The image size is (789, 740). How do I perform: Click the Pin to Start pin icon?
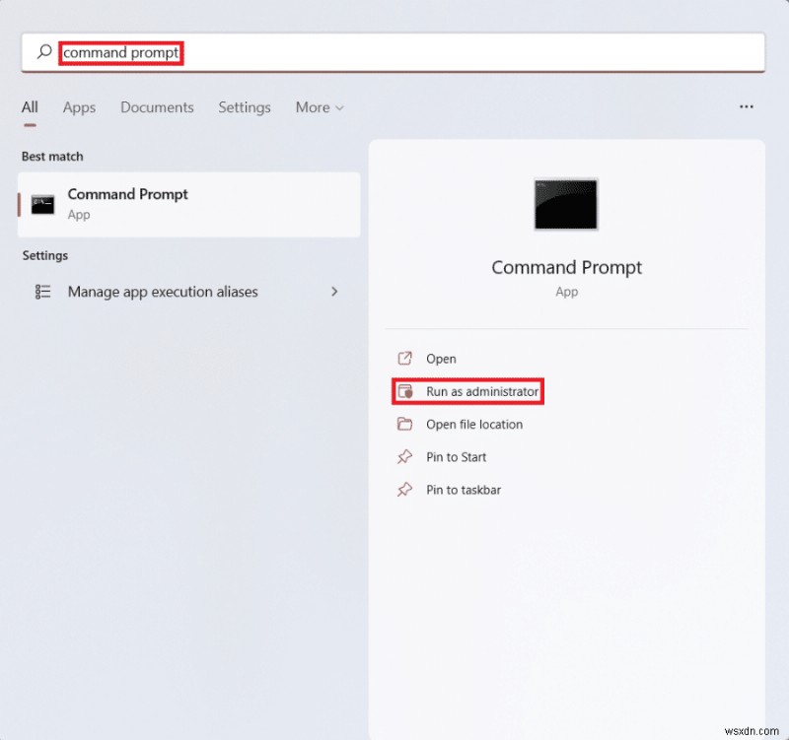click(x=406, y=456)
